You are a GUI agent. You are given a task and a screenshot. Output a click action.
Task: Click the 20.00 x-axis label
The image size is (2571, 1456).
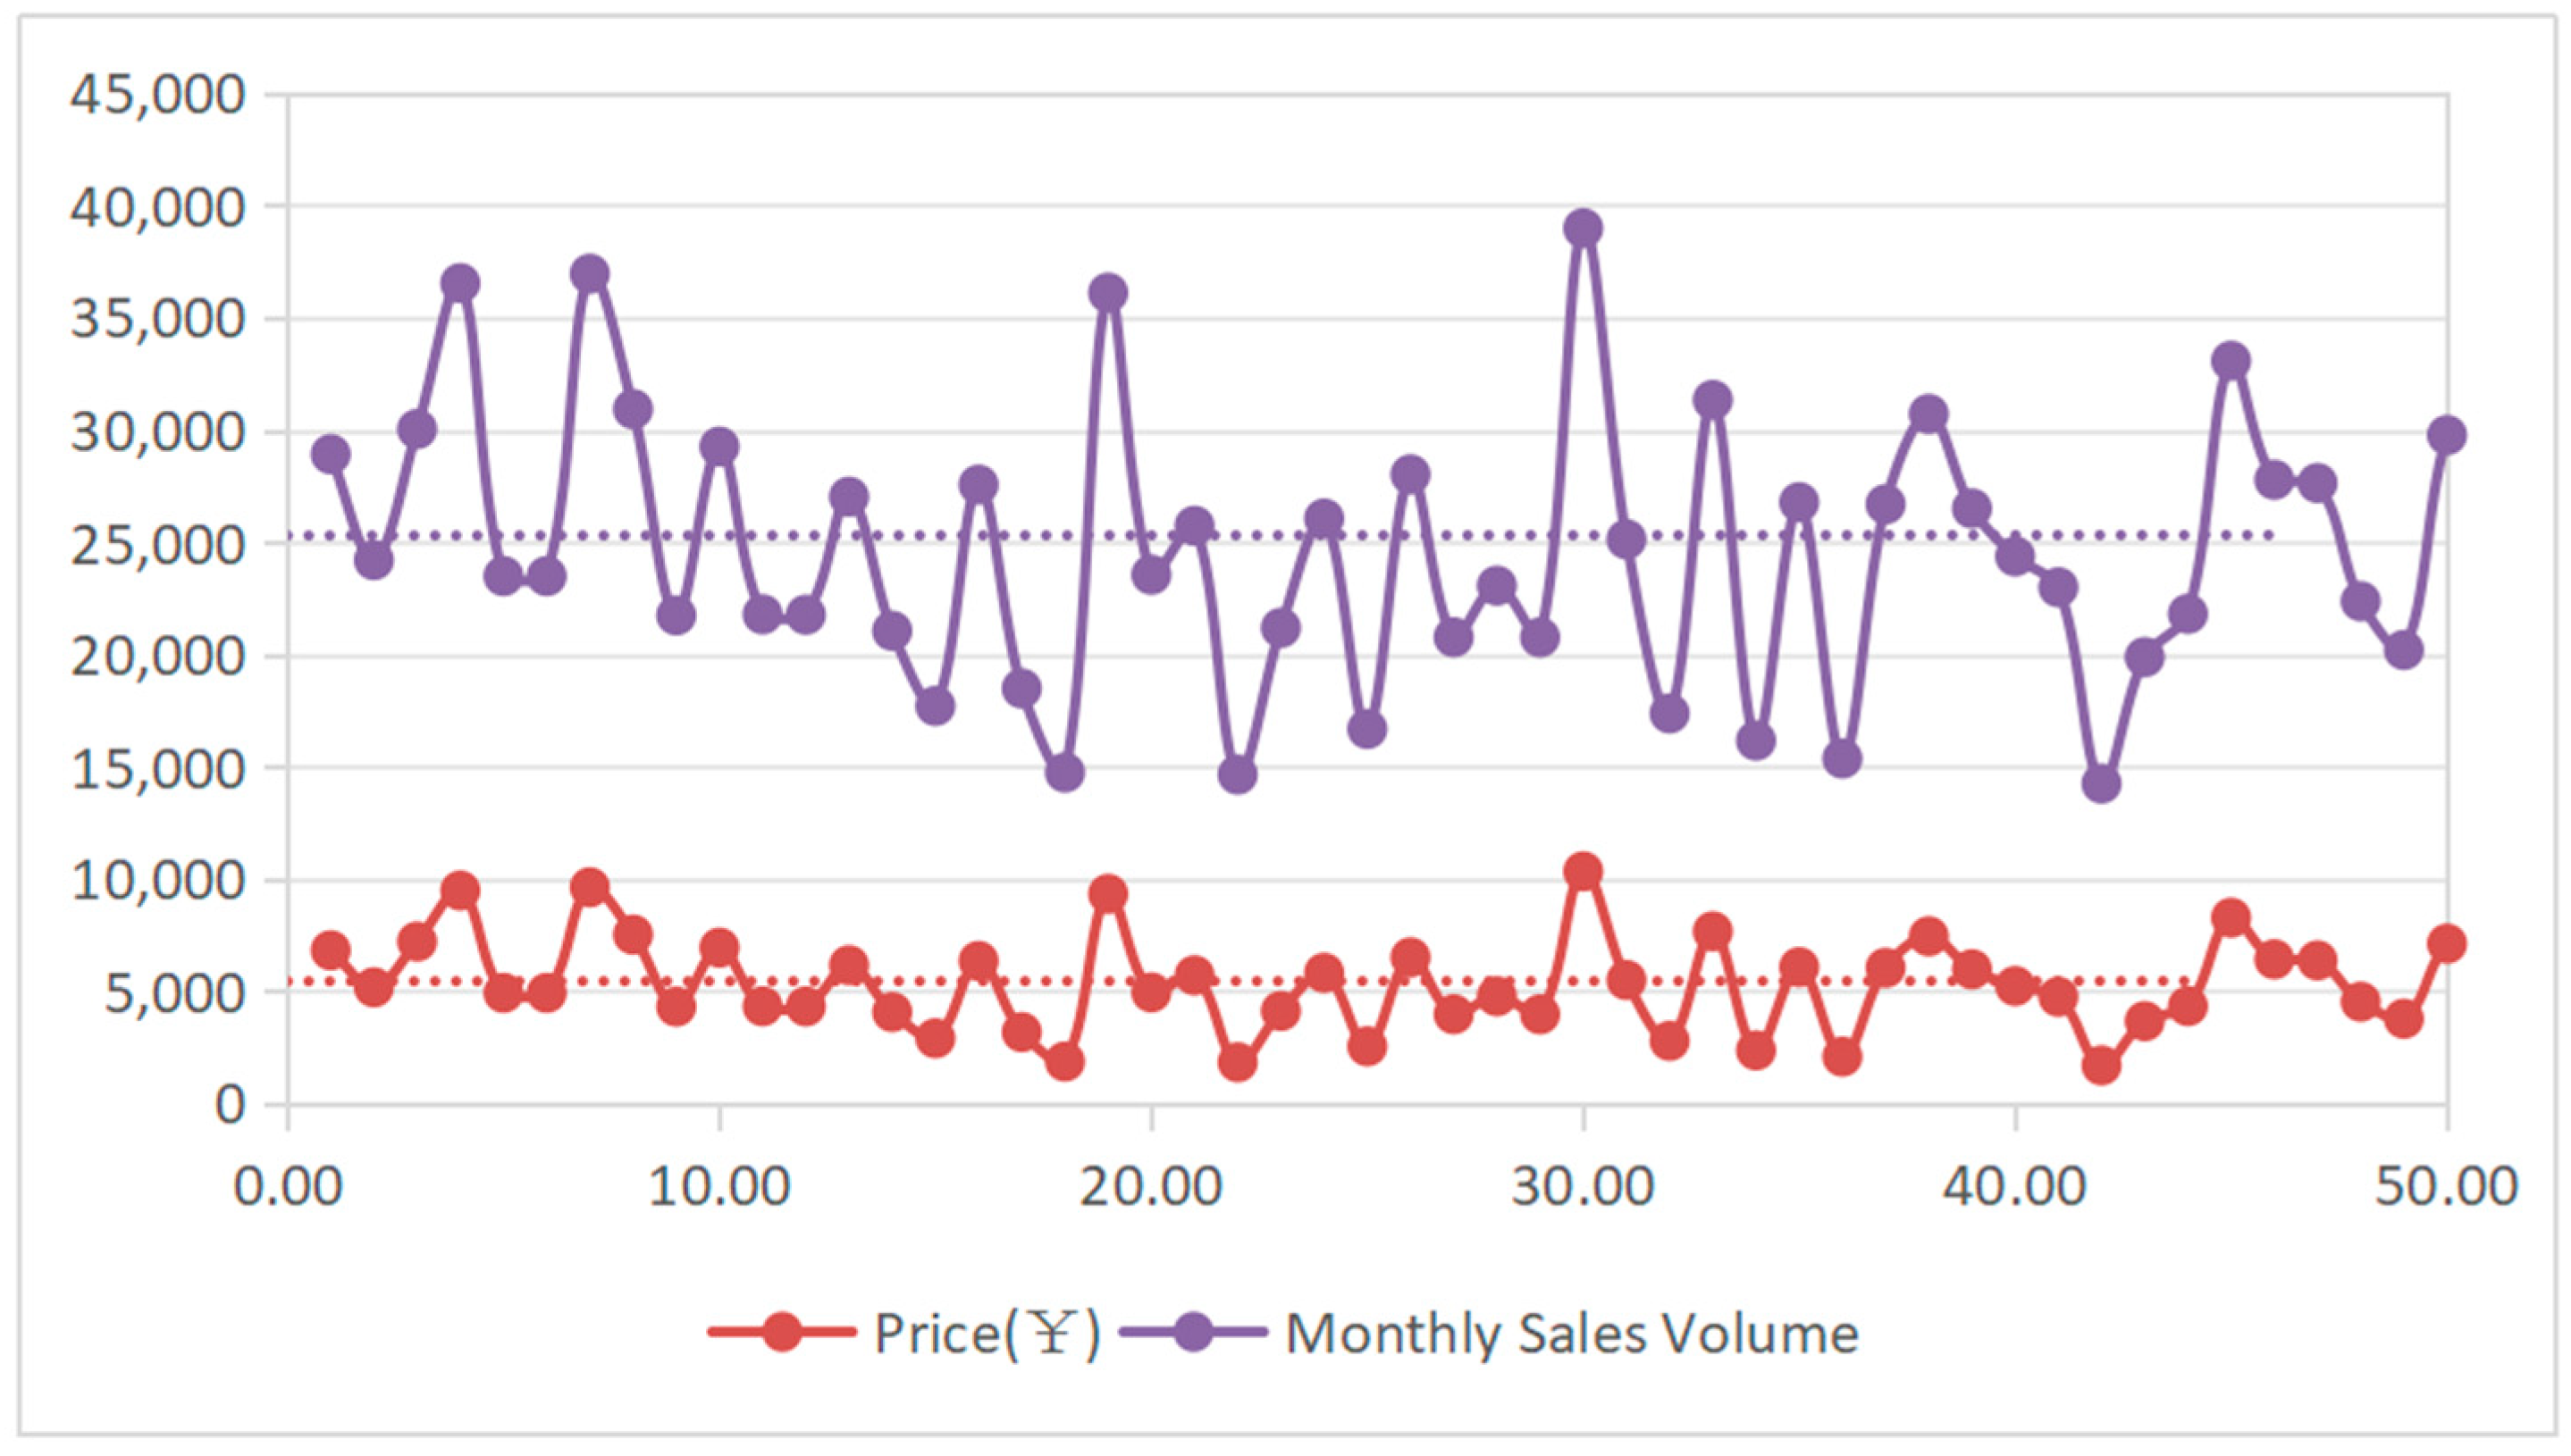(1150, 1187)
